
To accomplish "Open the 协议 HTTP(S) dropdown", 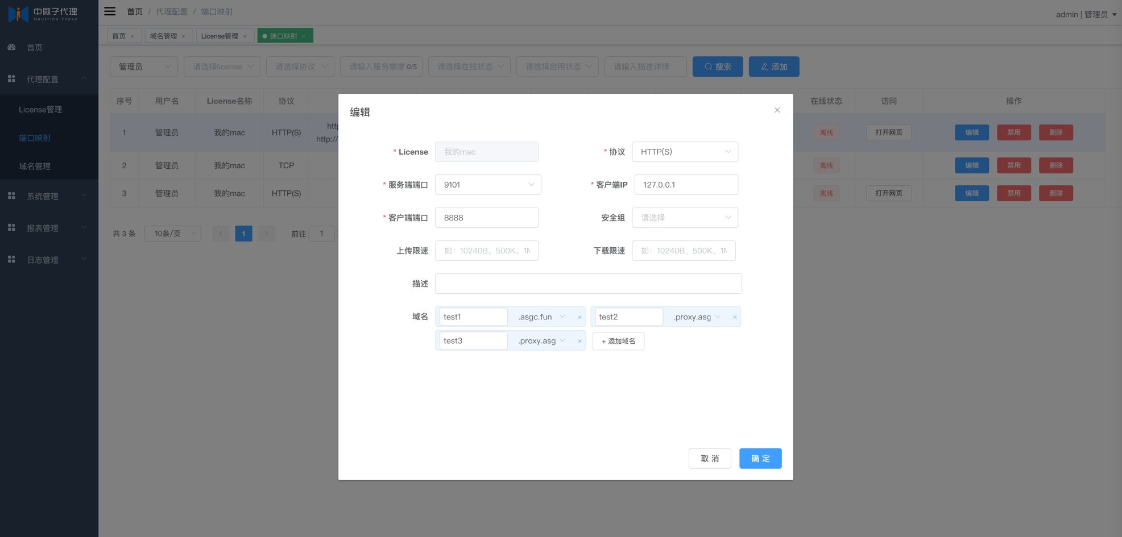I will (x=685, y=152).
